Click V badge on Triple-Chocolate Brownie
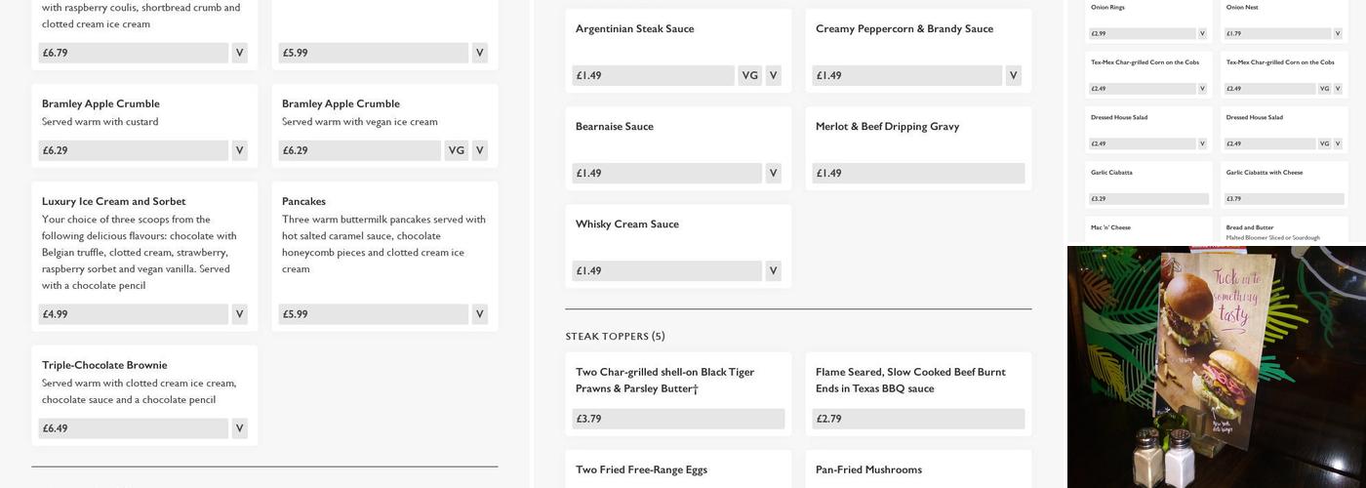The width and height of the screenshot is (1366, 488). [x=239, y=428]
